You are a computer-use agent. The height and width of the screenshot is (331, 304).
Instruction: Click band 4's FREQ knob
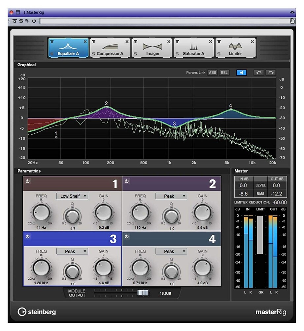pyautogui.click(x=140, y=268)
